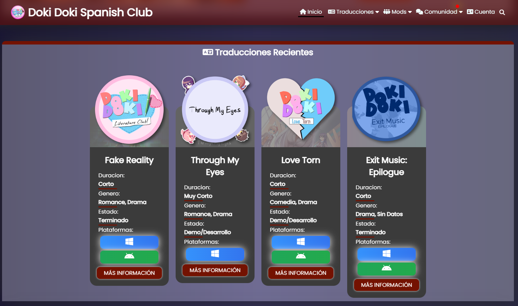Select Windows platform button for Fake Reality
The height and width of the screenshot is (306, 518).
(x=129, y=242)
